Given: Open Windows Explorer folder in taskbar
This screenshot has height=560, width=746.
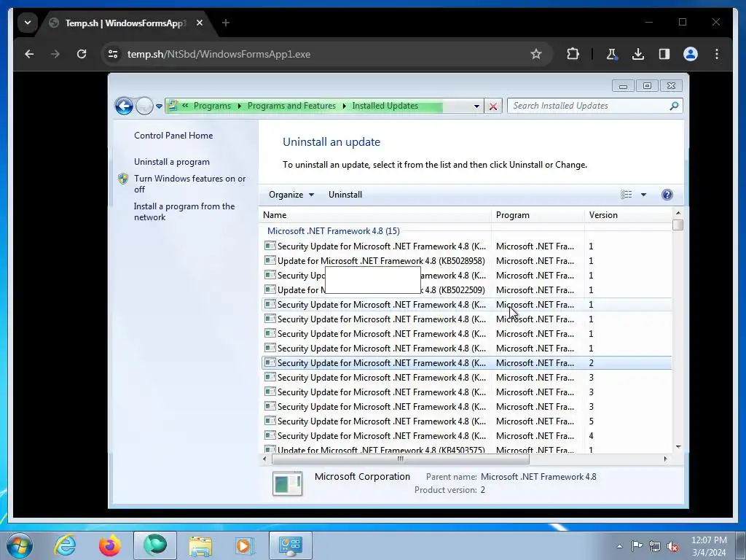Looking at the screenshot, I should (x=200, y=545).
